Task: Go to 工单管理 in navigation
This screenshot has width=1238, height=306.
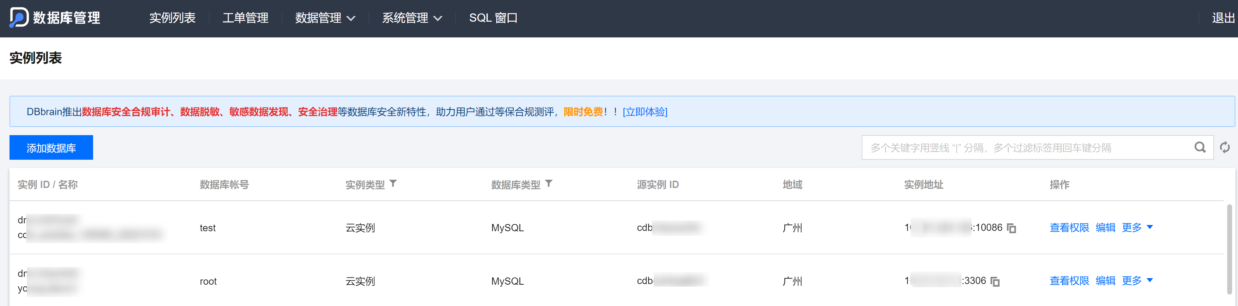Action: coord(245,18)
